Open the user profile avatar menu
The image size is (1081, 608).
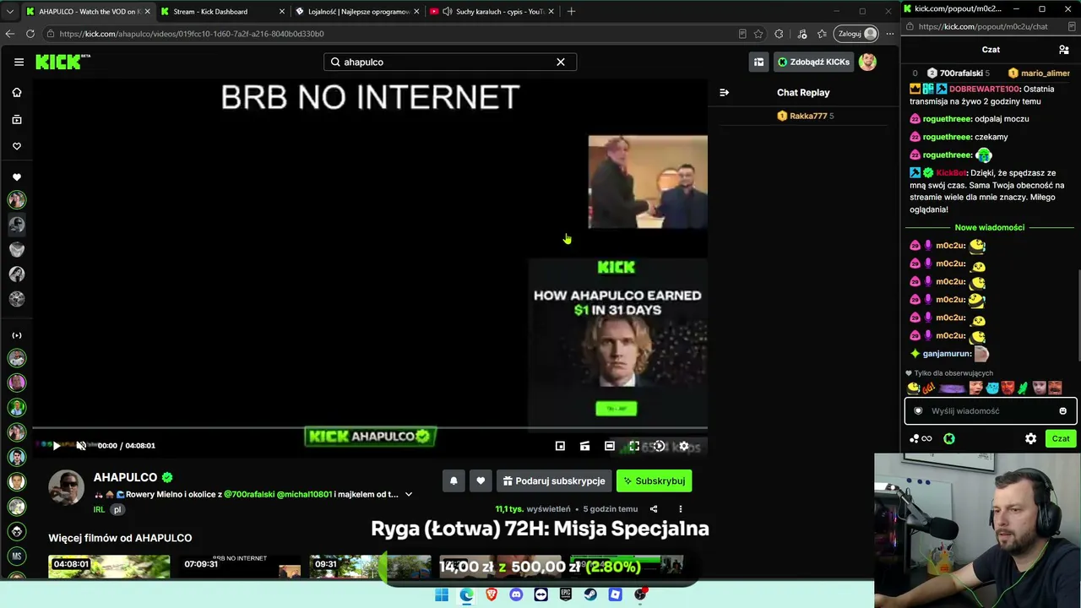click(x=867, y=62)
